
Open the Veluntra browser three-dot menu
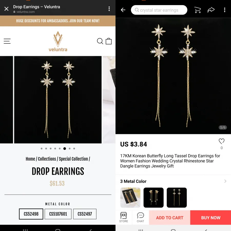(x=109, y=9)
